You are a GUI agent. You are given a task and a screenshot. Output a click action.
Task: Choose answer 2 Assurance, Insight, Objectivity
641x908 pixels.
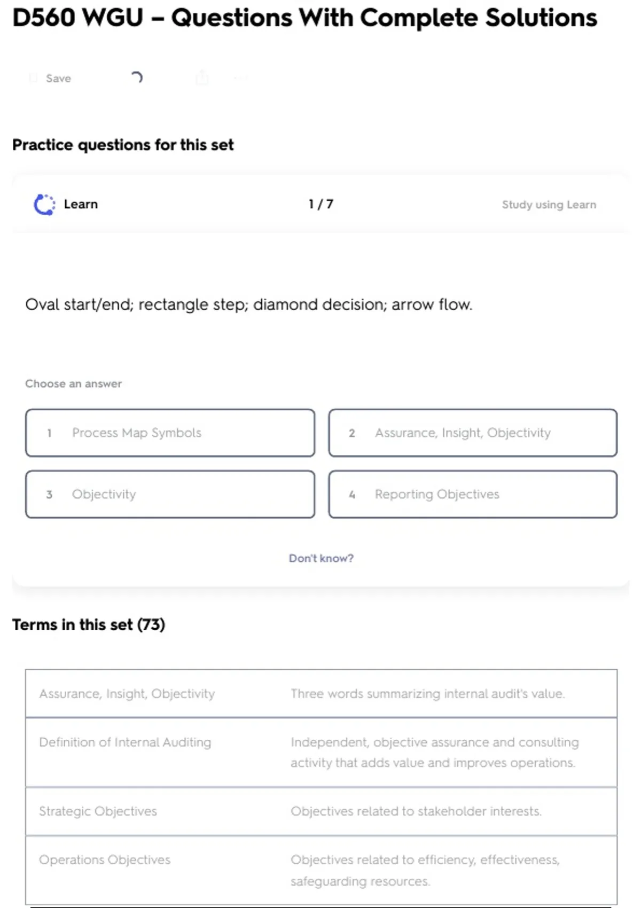click(473, 433)
